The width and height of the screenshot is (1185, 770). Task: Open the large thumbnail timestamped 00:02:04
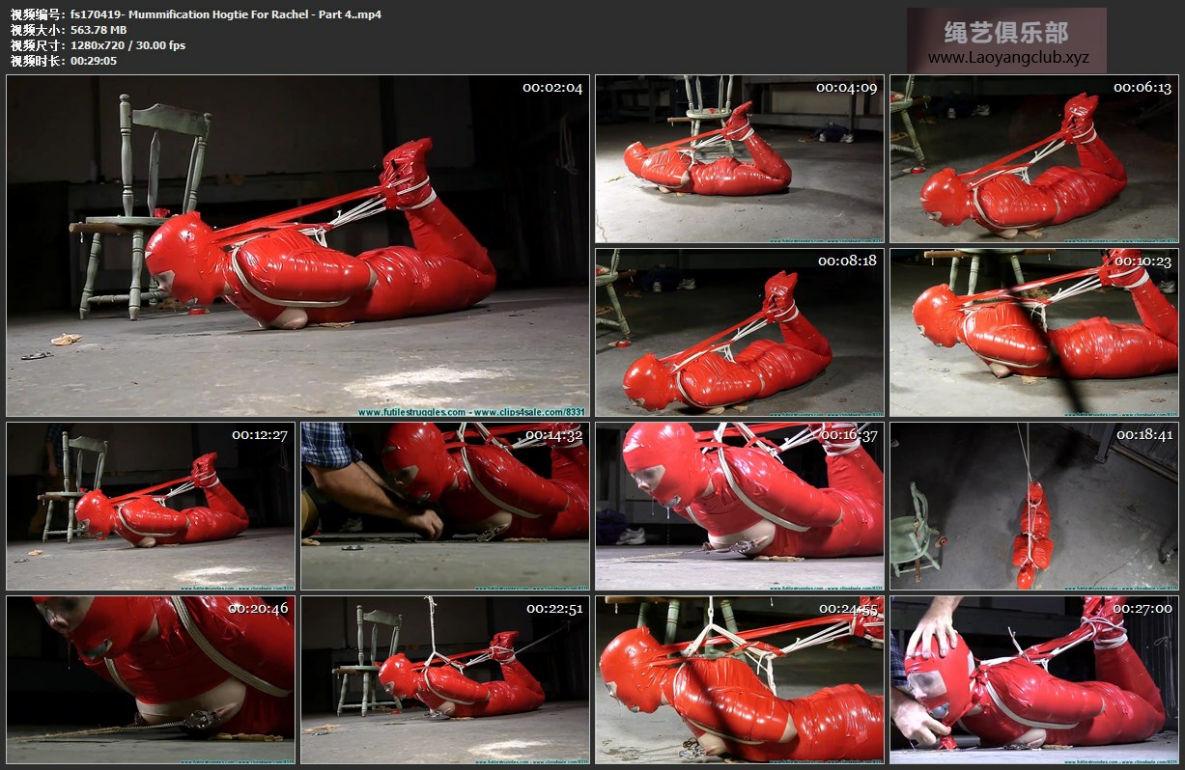[297, 246]
